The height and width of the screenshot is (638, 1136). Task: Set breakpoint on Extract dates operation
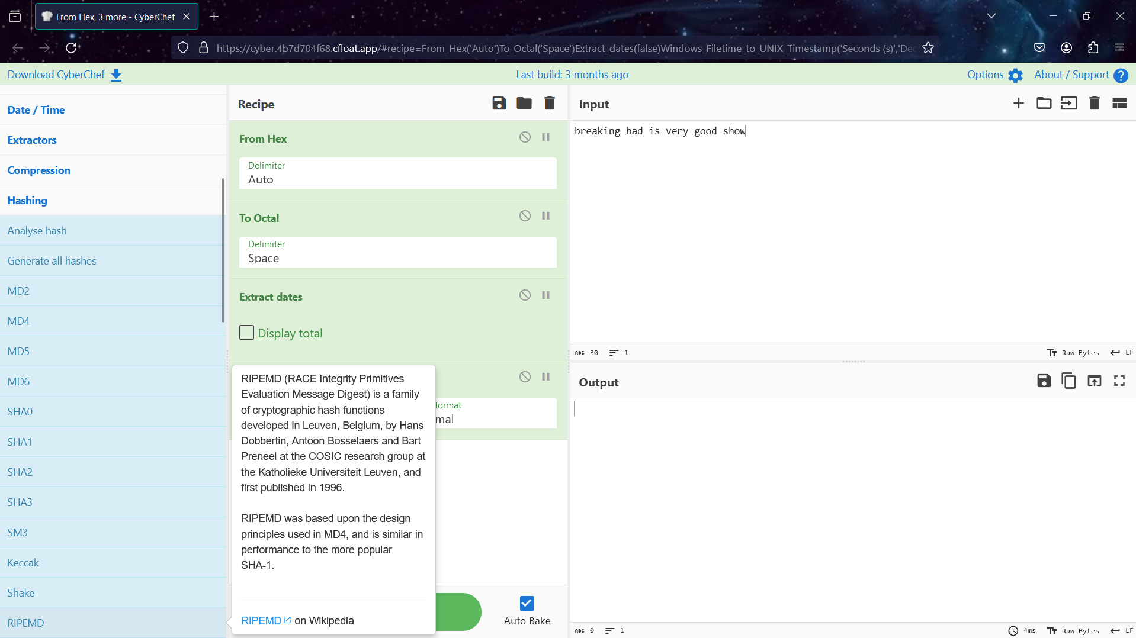(545, 295)
